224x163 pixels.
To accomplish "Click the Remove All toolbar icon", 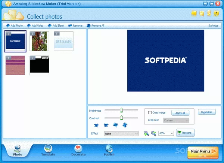I will pos(88,25).
